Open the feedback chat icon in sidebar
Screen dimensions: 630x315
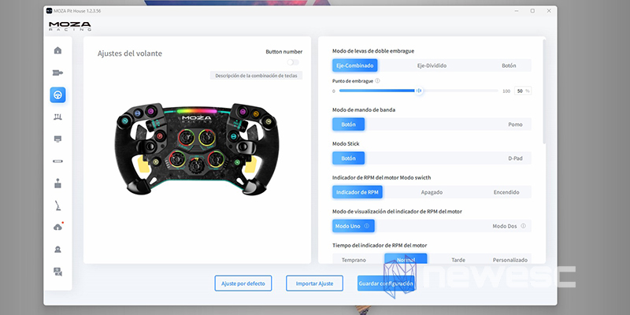57,272
